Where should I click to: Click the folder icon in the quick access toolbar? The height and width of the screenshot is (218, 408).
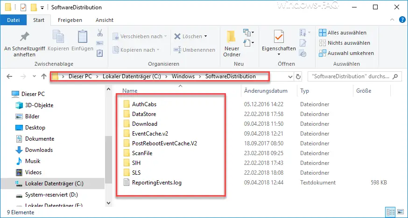click(34, 7)
